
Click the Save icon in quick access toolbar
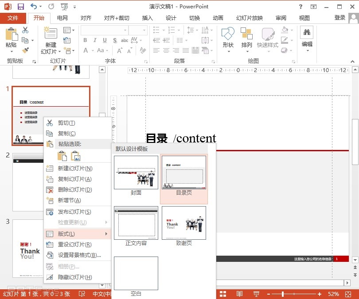[x=21, y=7]
